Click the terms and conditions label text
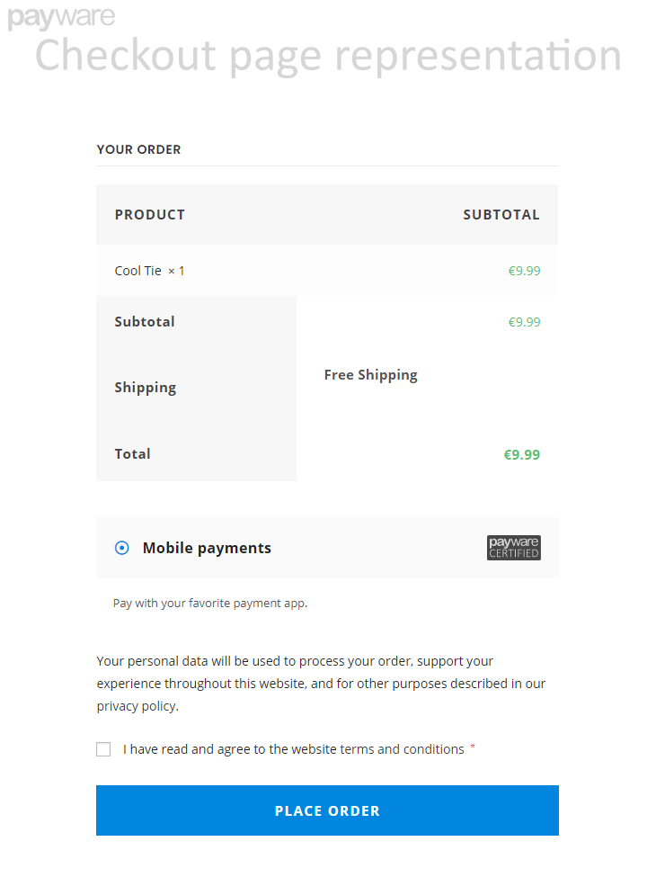656x886 pixels. click(x=294, y=749)
